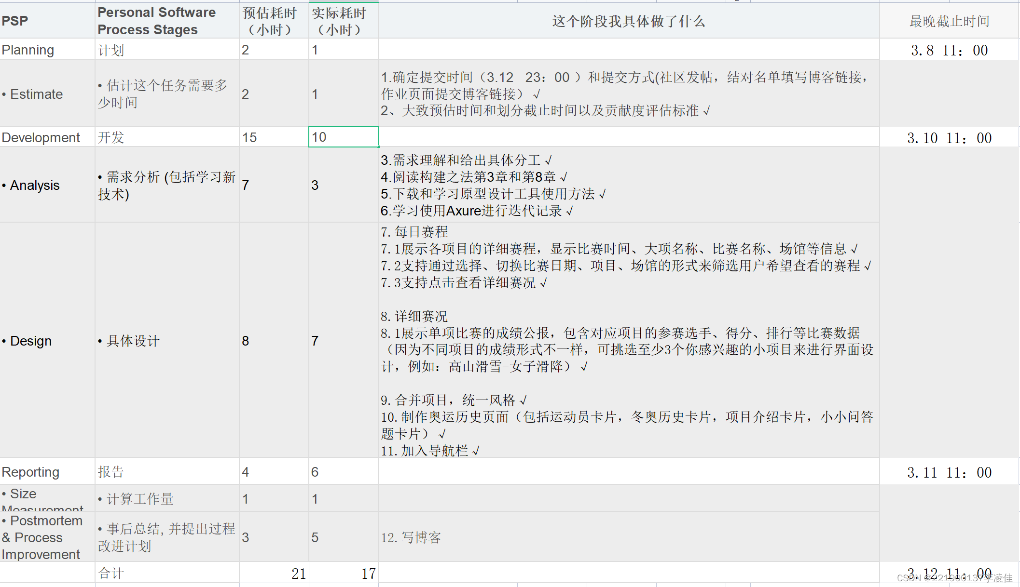Screen dimensions: 1020x587
Task: Select the 最晚截止时间 header cell
Action: [949, 21]
